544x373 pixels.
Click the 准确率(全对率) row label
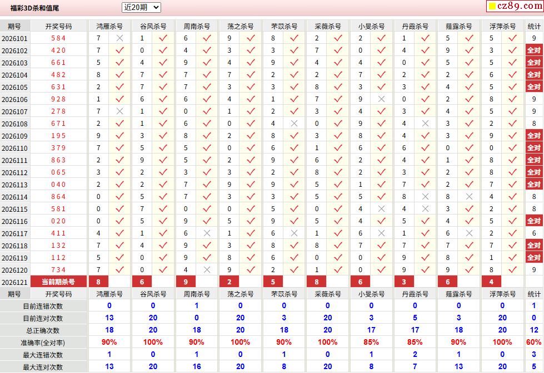point(43,343)
